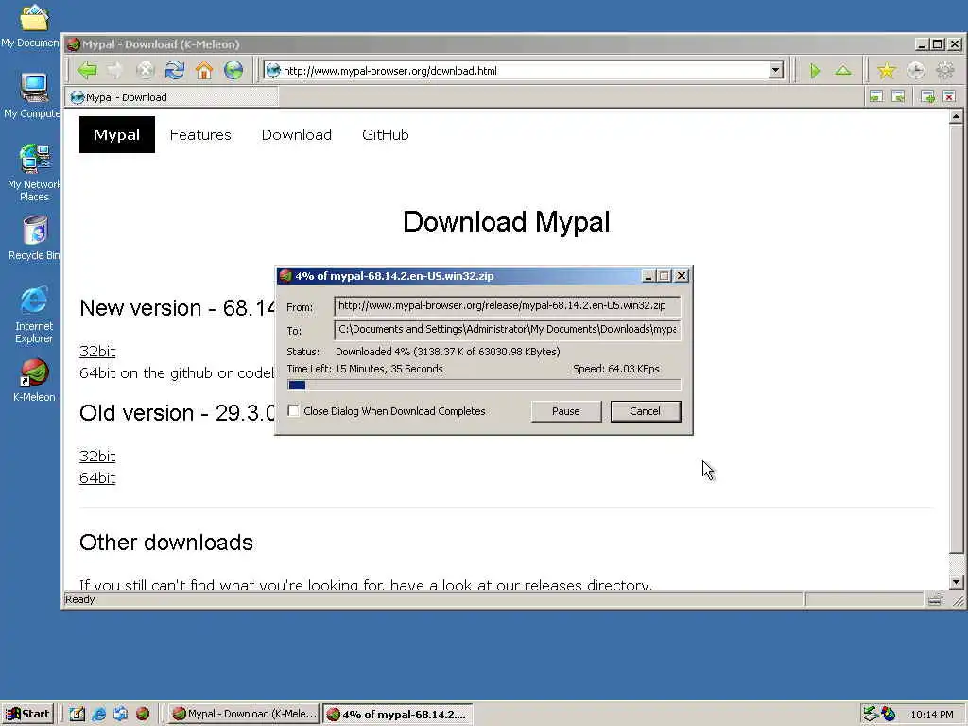Image resolution: width=968 pixels, height=726 pixels.
Task: Switch to 4% of mypal taskbar button
Action: [398, 715]
